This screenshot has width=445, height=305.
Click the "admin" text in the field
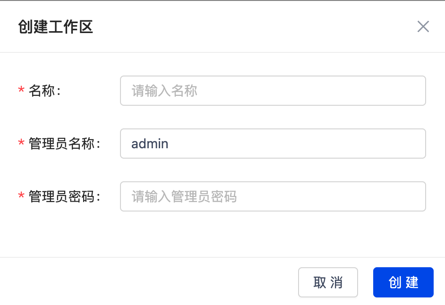[150, 144]
